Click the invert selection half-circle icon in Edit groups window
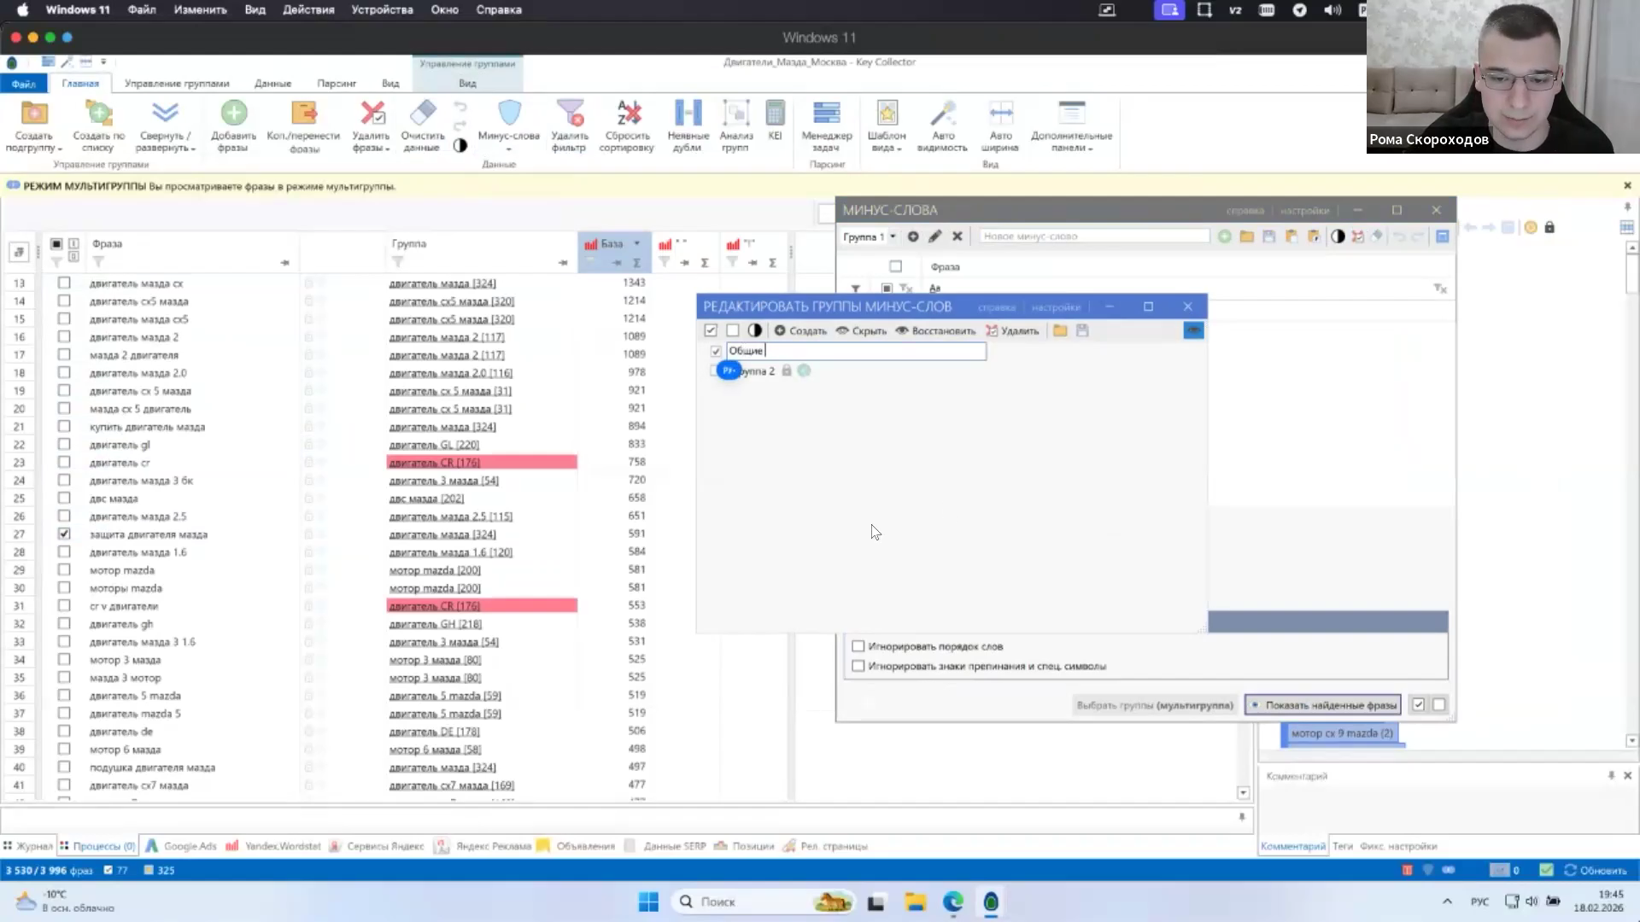The image size is (1640, 922). pos(754,330)
